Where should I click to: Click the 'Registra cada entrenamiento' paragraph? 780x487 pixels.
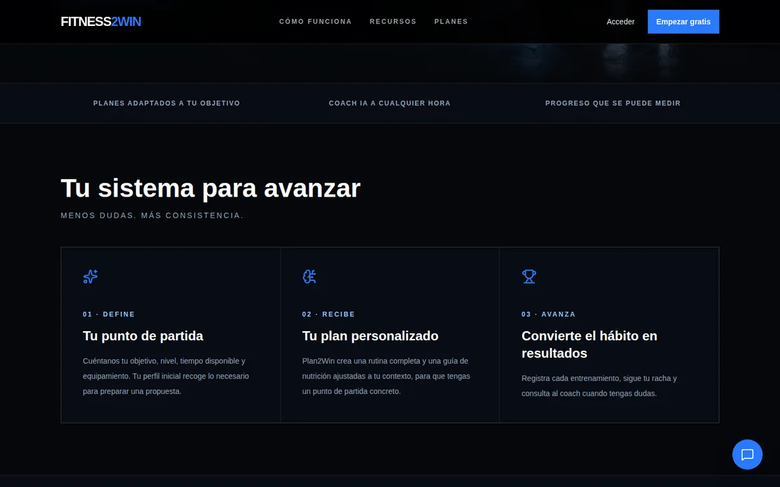tap(599, 386)
